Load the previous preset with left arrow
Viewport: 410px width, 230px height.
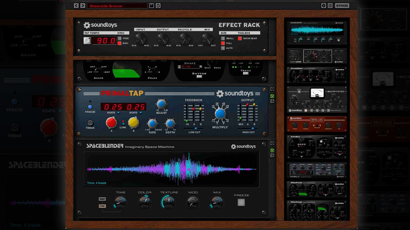point(76,6)
